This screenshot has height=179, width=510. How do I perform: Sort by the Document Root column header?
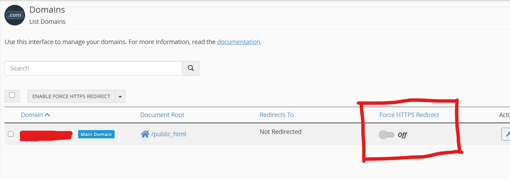pos(162,115)
